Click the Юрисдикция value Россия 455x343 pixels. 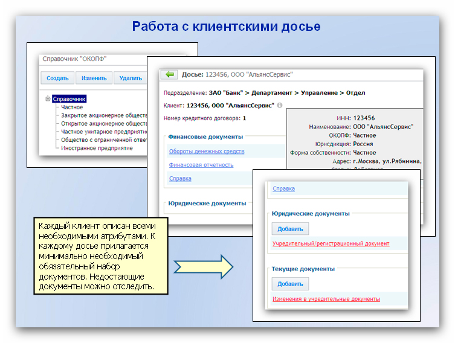(363, 144)
